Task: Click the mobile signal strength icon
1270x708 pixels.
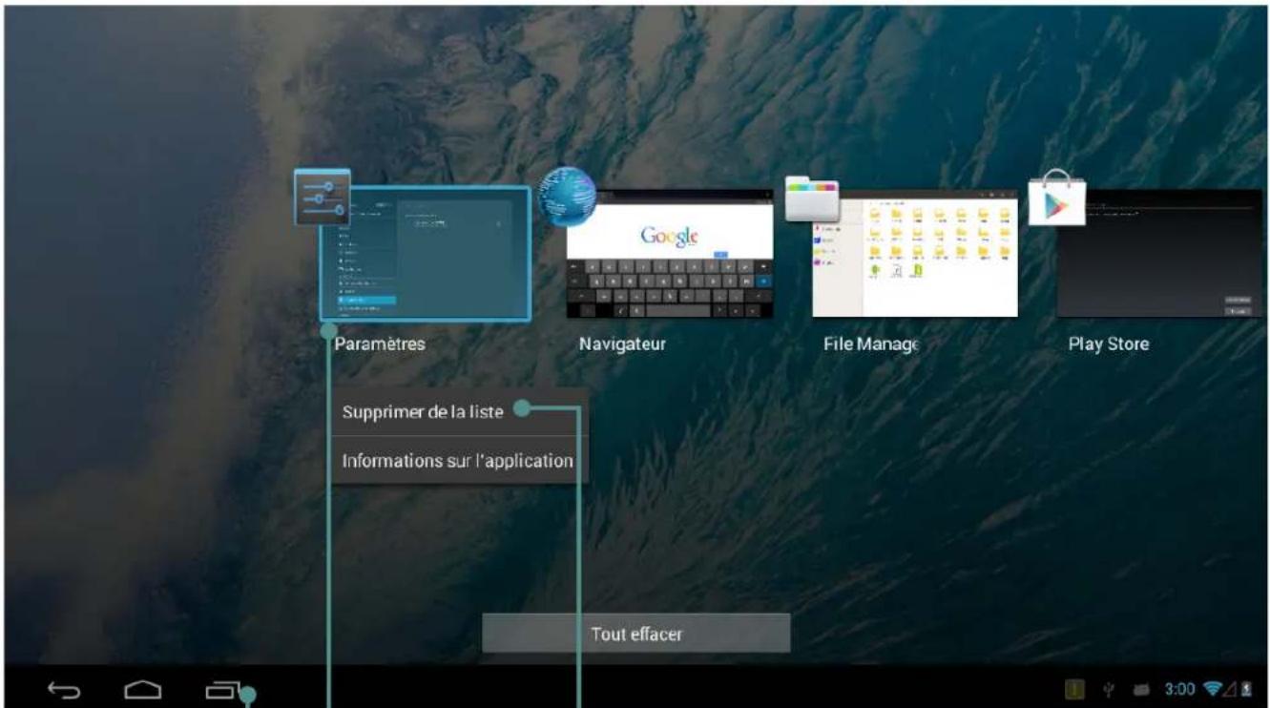Action: coord(1230,689)
